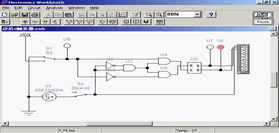Open the Logic Gates parts bin
The width and height of the screenshot is (279, 133).
click(102, 22)
